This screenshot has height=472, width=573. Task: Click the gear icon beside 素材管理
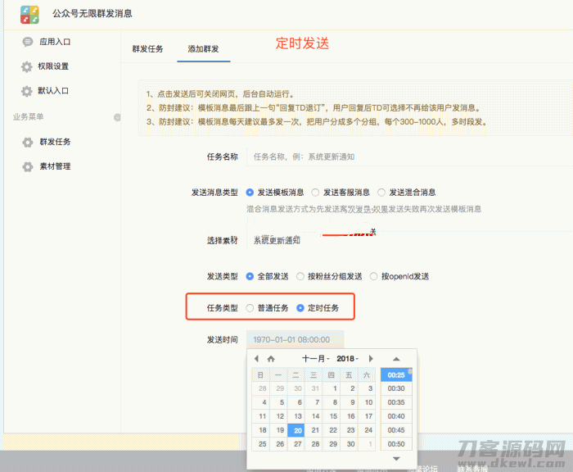pos(27,166)
